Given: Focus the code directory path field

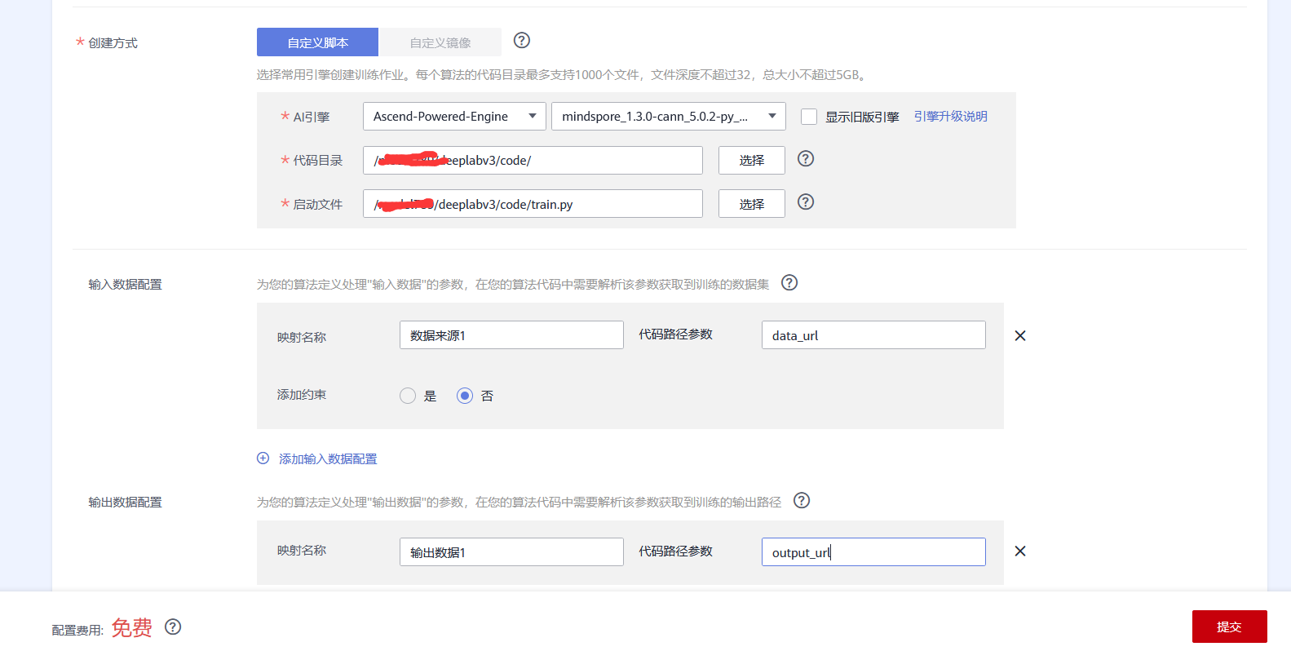Looking at the screenshot, I should pos(533,160).
